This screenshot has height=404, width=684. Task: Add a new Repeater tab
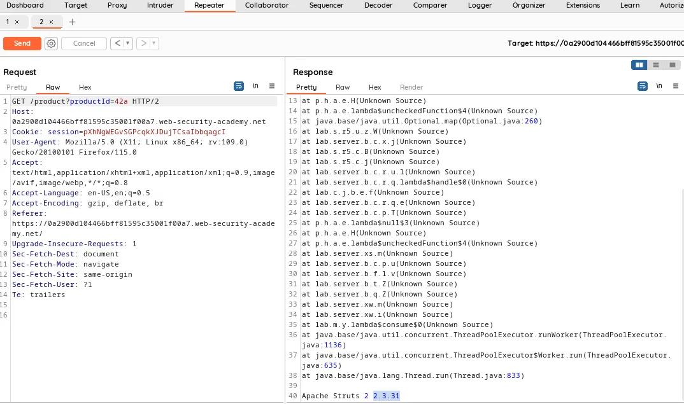tap(73, 22)
